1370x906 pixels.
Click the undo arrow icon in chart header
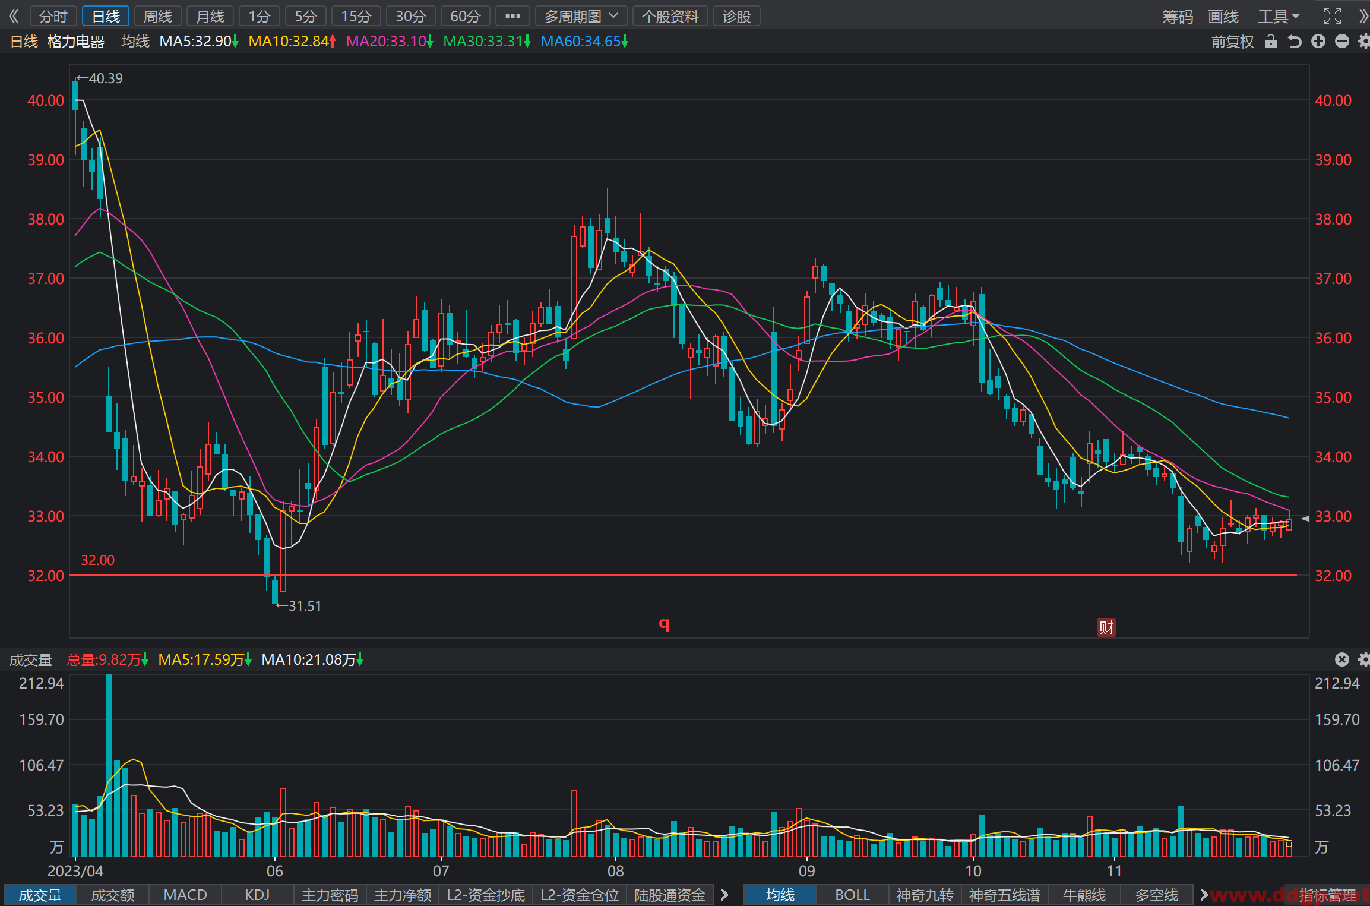(x=1295, y=41)
